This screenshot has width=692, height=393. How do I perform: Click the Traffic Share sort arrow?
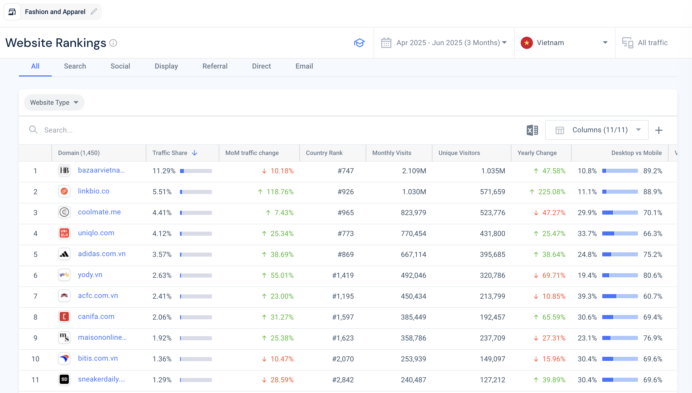point(194,153)
